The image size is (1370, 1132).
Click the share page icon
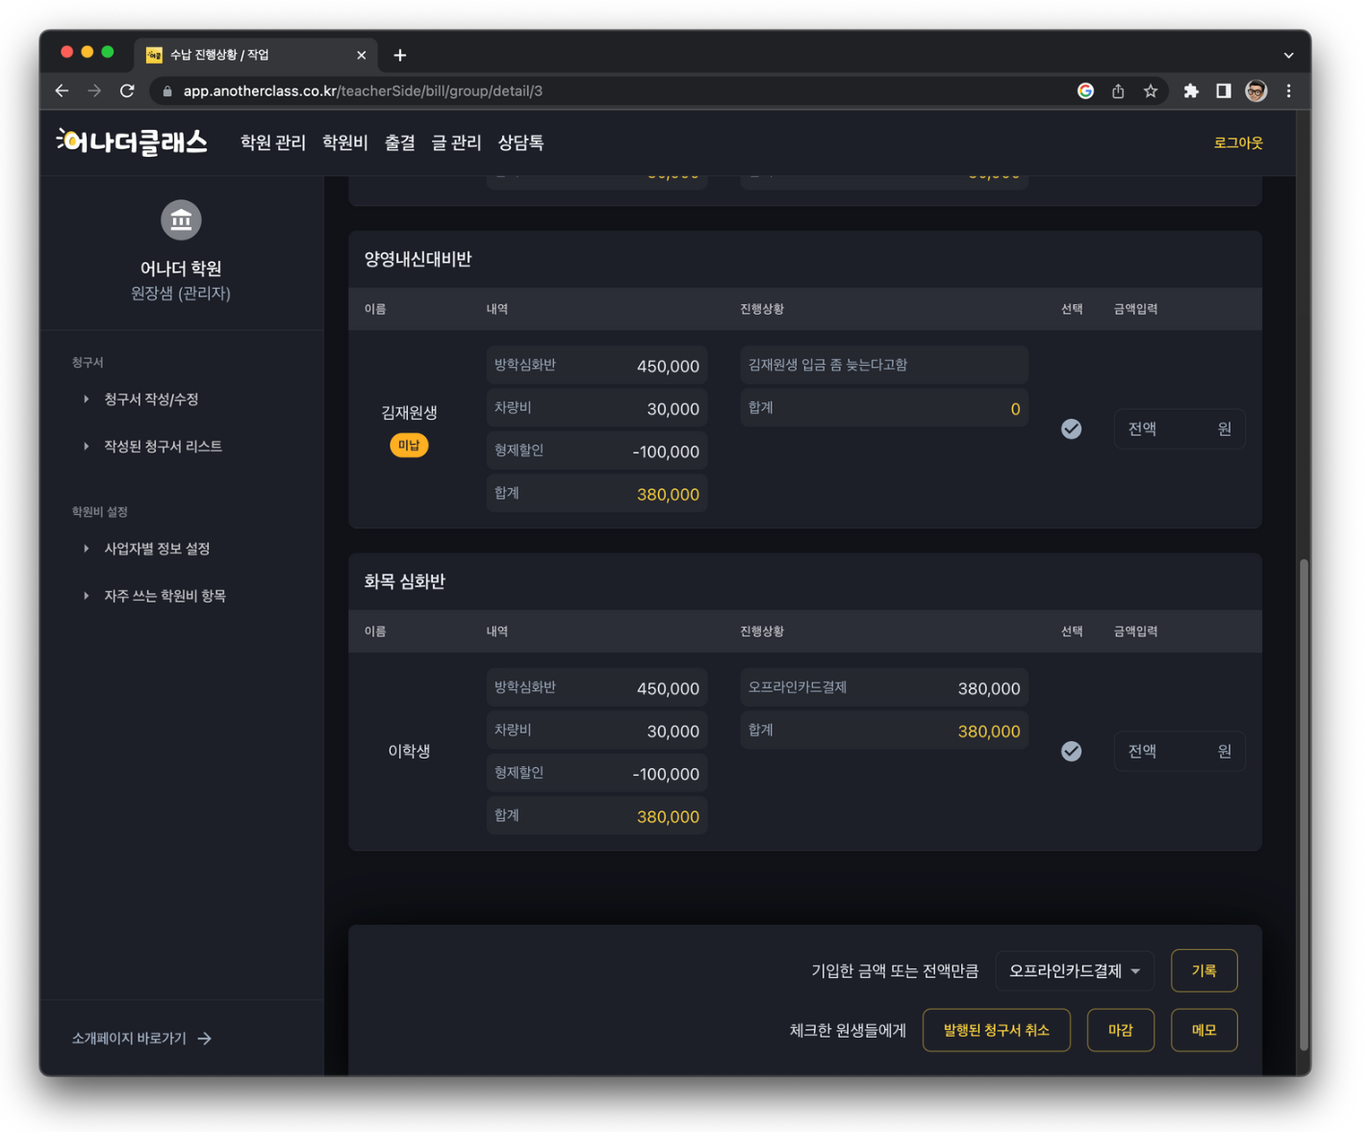pos(1118,90)
